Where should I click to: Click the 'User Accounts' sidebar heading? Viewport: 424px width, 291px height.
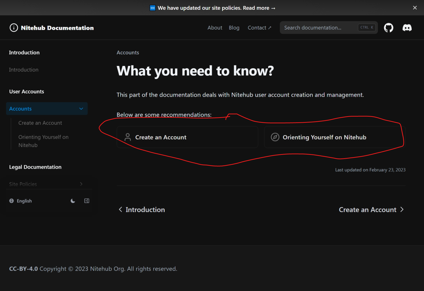[x=27, y=92]
